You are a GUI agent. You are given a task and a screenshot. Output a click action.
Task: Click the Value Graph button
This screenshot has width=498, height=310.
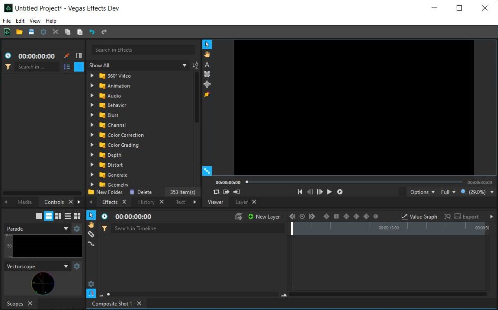(419, 217)
